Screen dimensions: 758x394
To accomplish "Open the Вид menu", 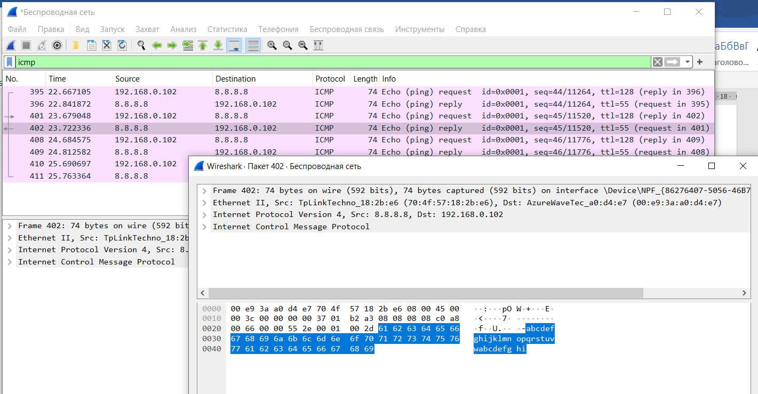I will click(x=82, y=29).
